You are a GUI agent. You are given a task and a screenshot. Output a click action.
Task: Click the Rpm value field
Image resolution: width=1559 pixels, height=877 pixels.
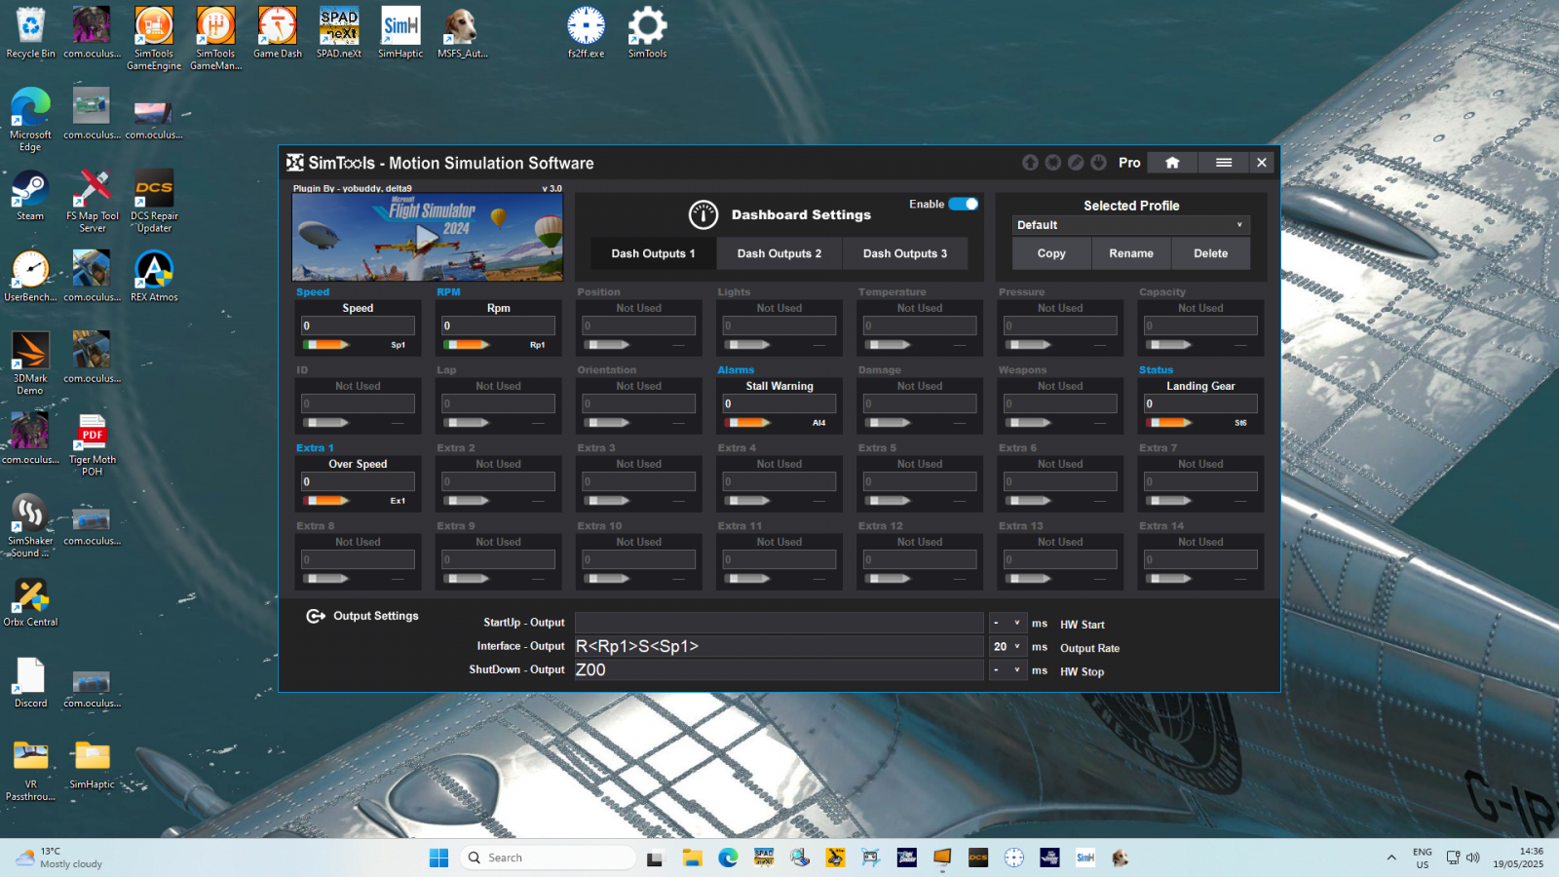coord(498,325)
